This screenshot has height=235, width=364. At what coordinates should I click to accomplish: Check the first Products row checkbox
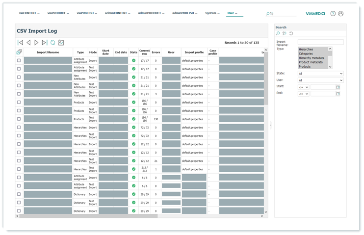pyautogui.click(x=19, y=101)
